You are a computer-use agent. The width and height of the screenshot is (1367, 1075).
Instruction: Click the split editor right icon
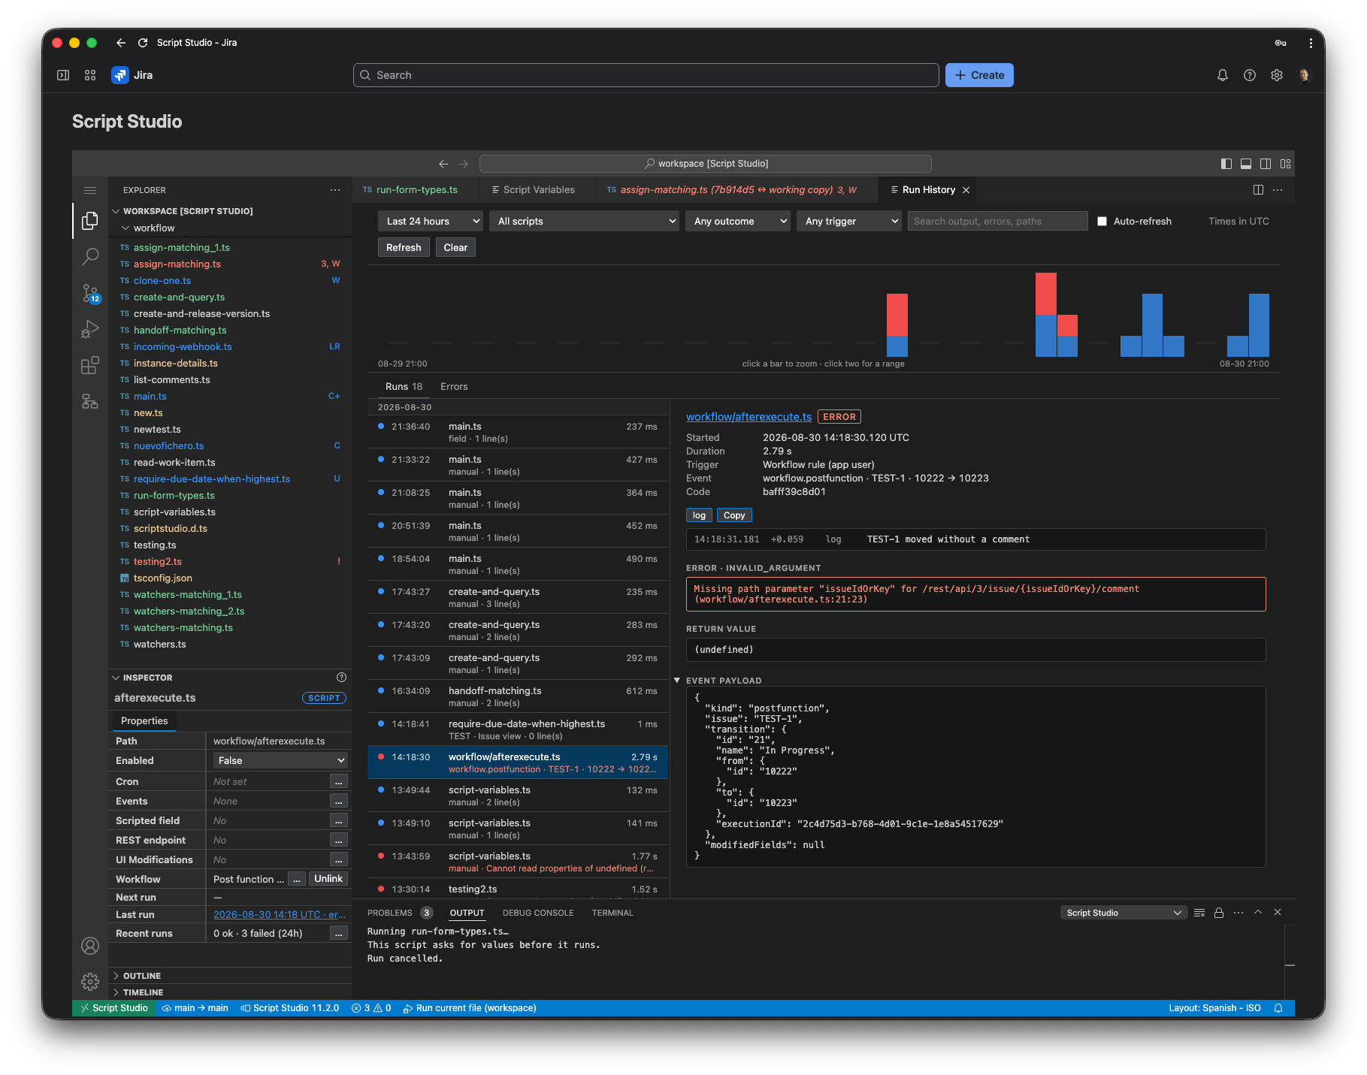tap(1258, 190)
